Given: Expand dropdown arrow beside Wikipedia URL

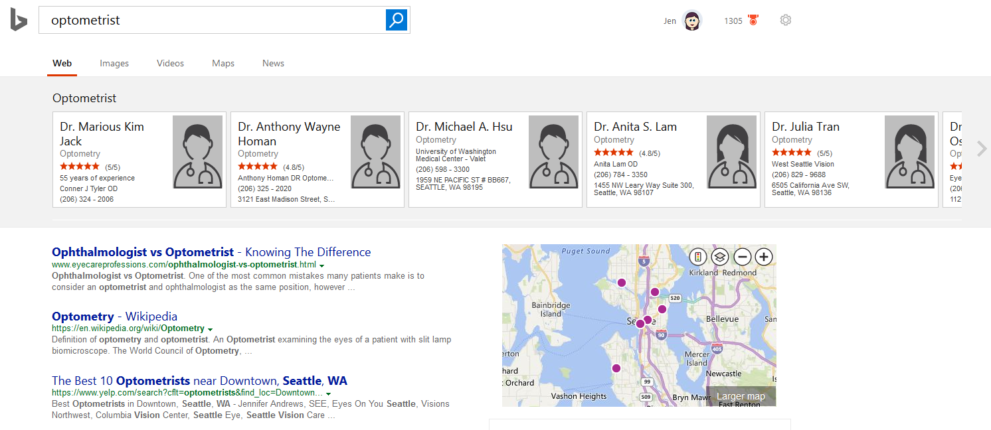Looking at the screenshot, I should 210,329.
